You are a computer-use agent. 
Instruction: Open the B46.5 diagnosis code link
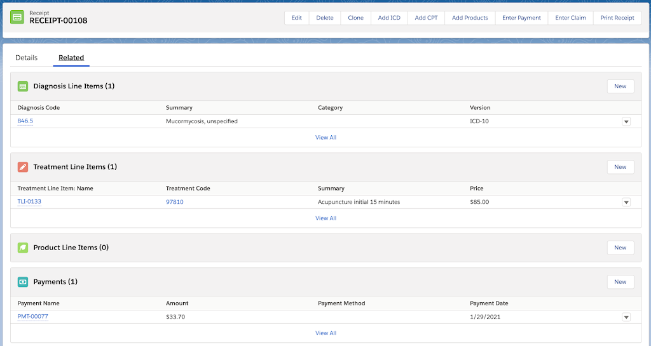25,121
